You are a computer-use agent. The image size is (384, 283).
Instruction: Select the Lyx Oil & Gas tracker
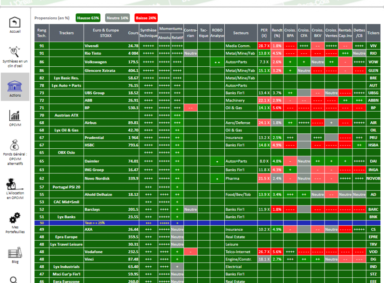pyautogui.click(x=66, y=130)
